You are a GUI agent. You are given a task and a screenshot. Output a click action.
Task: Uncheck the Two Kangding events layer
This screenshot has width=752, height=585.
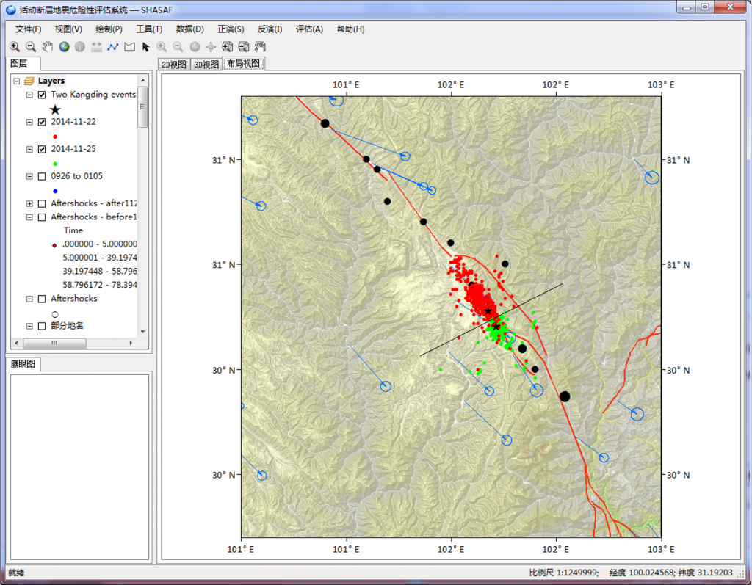pyautogui.click(x=42, y=95)
